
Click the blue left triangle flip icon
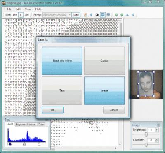[133, 15]
